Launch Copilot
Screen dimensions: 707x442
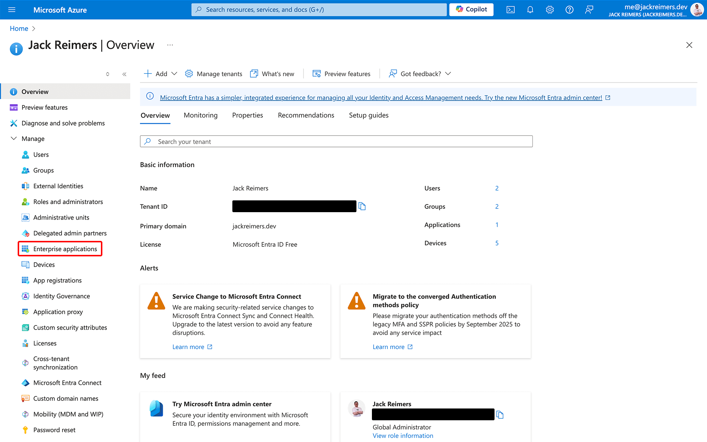point(471,10)
